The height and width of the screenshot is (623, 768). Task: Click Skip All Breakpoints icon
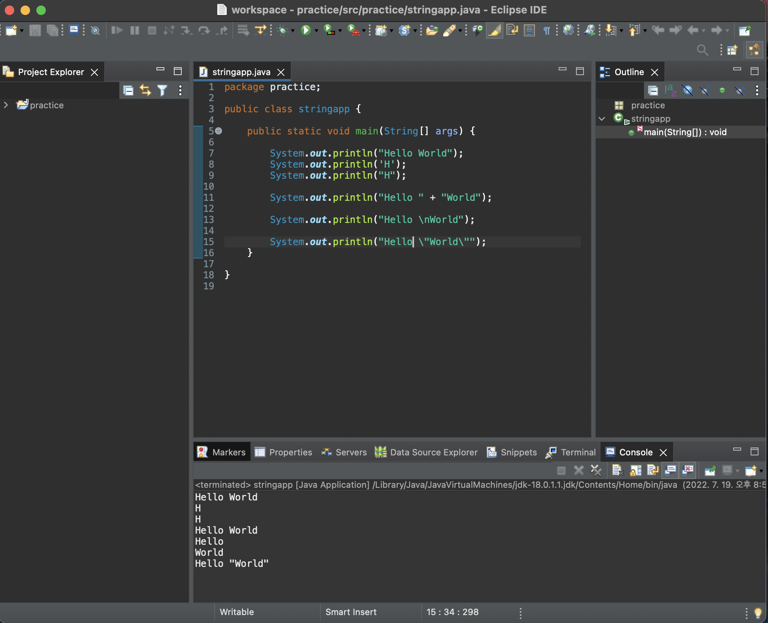coord(95,30)
